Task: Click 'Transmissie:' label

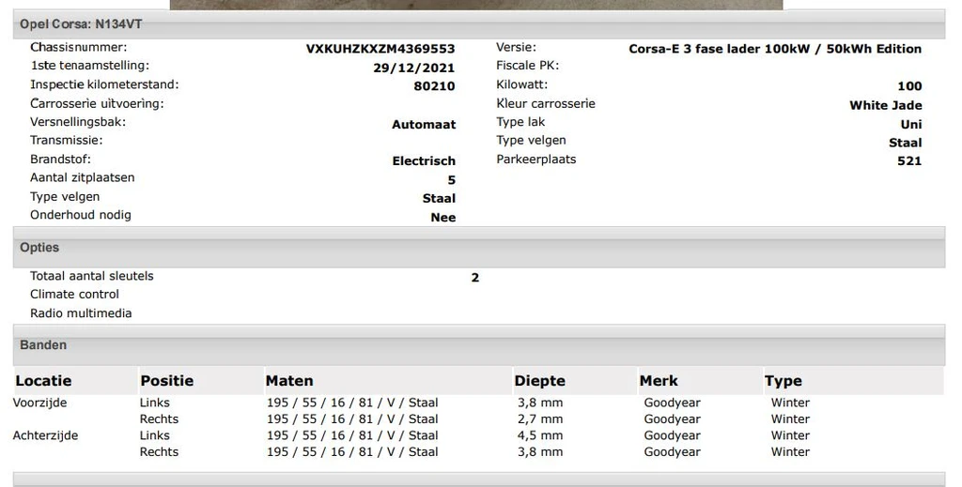Action: click(x=67, y=140)
